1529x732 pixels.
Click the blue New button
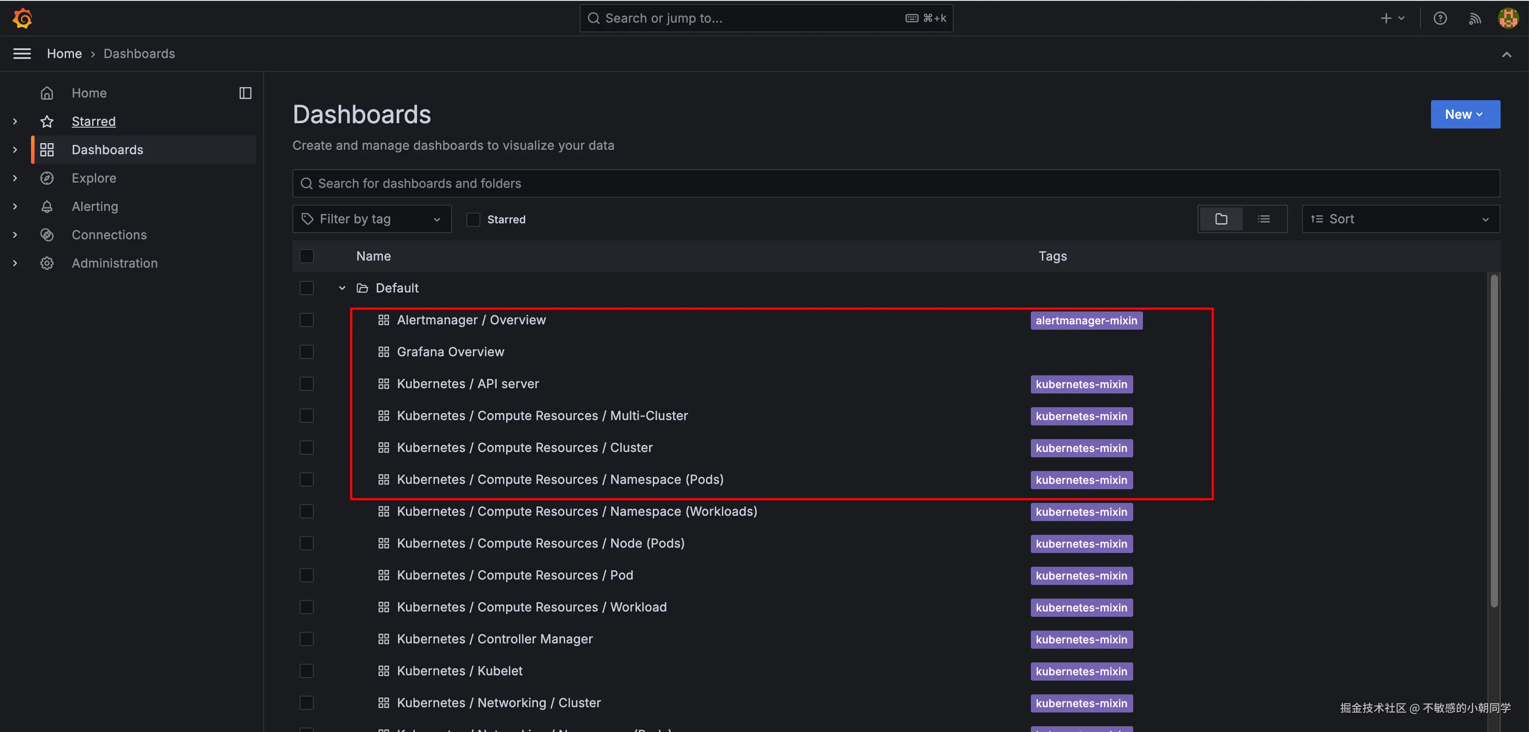[1465, 114]
